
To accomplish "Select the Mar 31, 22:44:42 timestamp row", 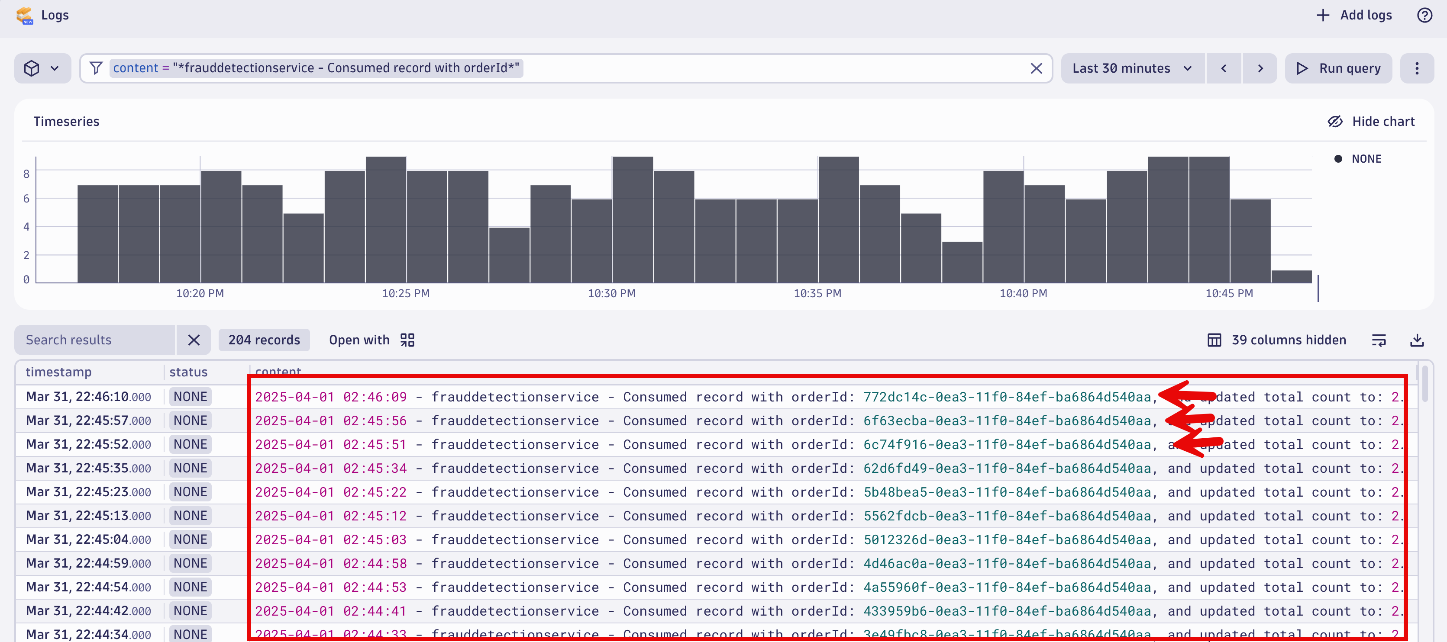I will click(88, 610).
